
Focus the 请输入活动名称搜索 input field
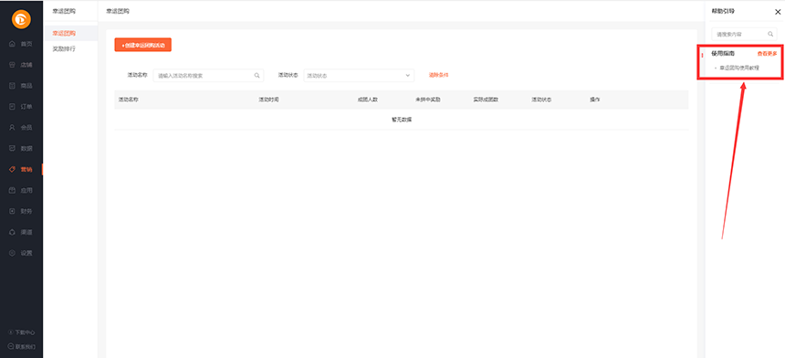pyautogui.click(x=208, y=76)
